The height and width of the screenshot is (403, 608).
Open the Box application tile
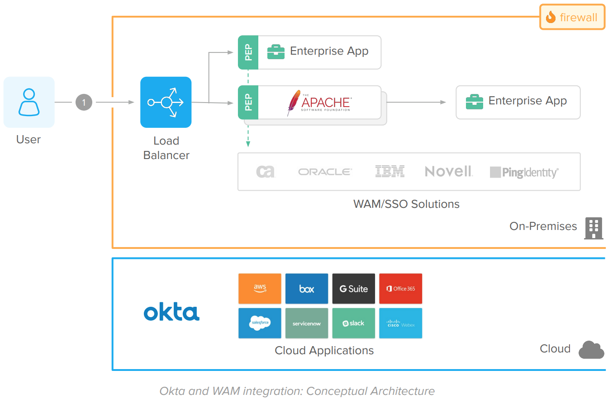[307, 288]
